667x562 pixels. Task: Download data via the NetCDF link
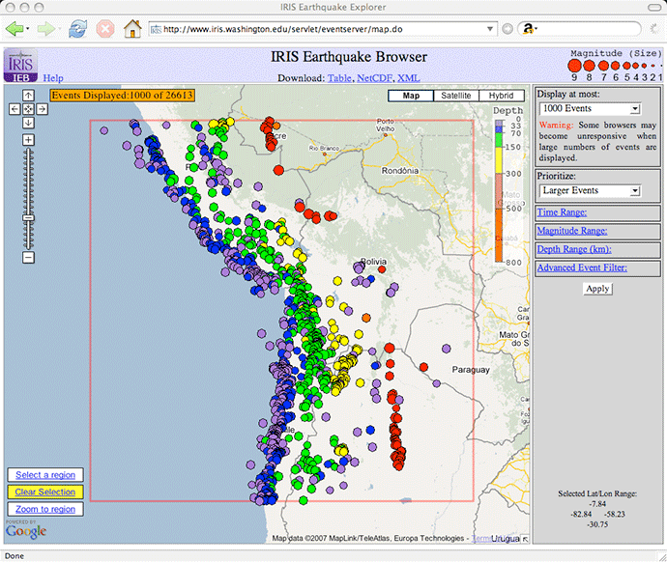[374, 78]
